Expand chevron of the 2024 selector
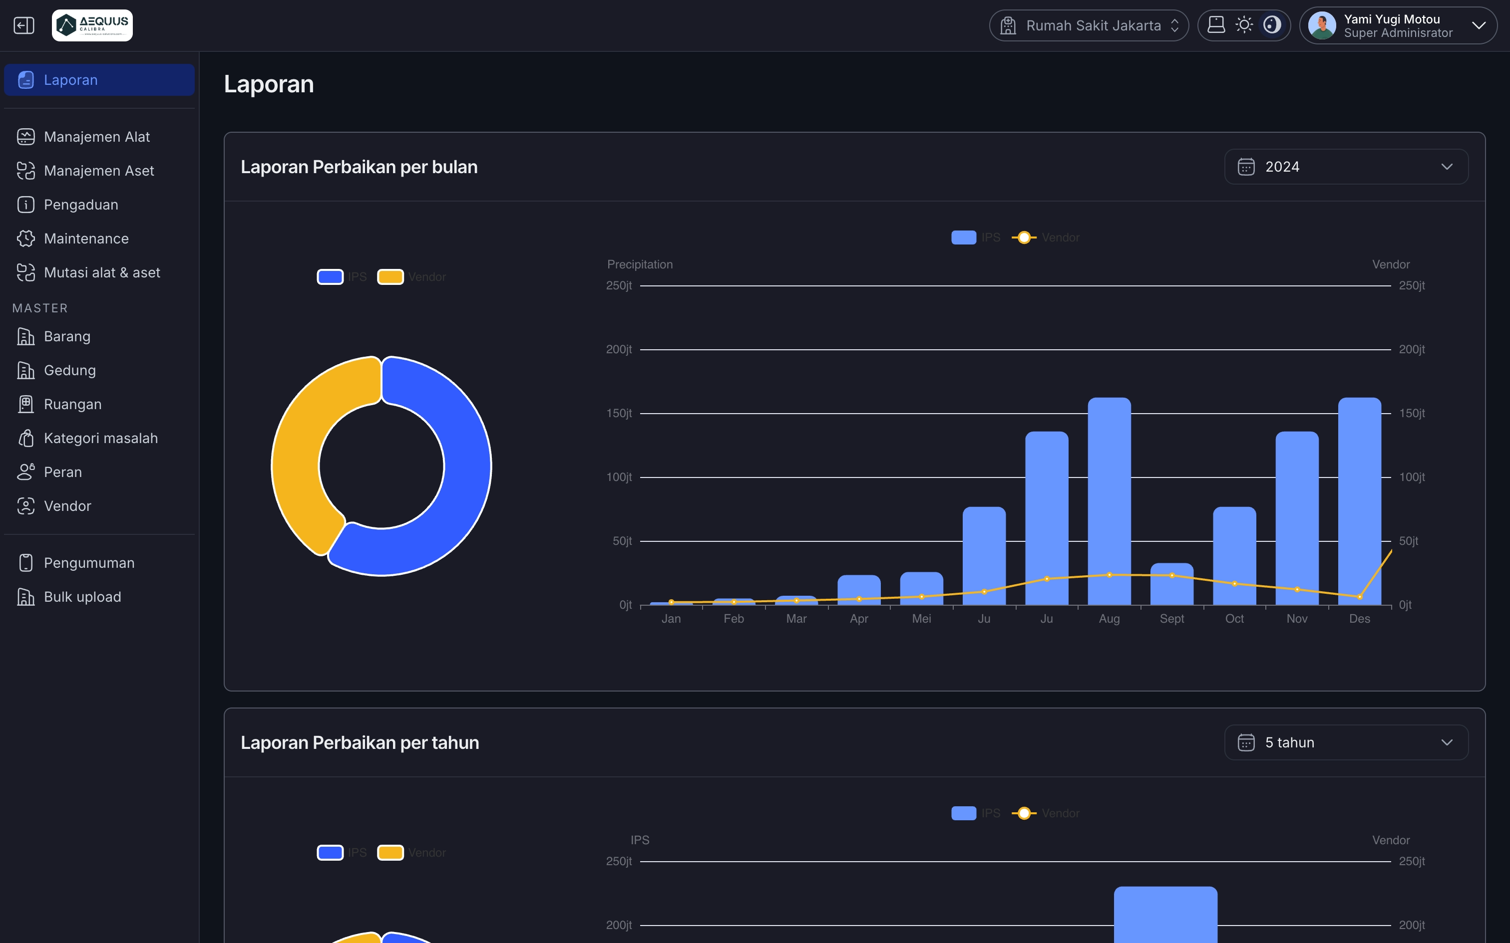Screen dimensions: 1510x943 1447,167
